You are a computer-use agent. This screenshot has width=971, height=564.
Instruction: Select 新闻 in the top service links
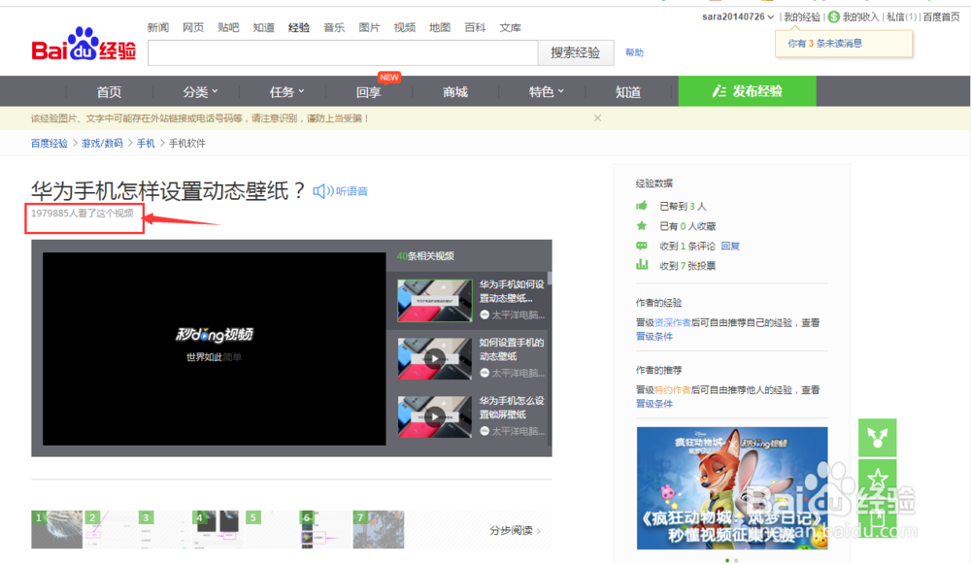pos(158,27)
